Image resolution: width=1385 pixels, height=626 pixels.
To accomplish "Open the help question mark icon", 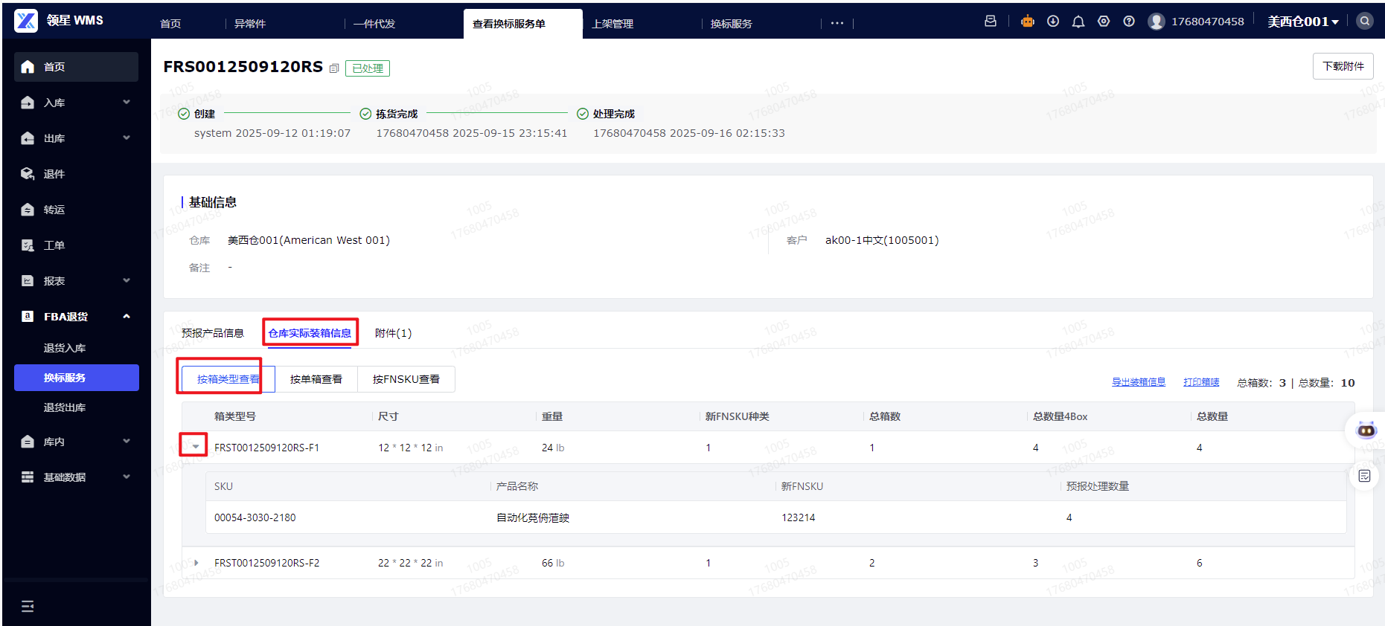I will [1129, 22].
